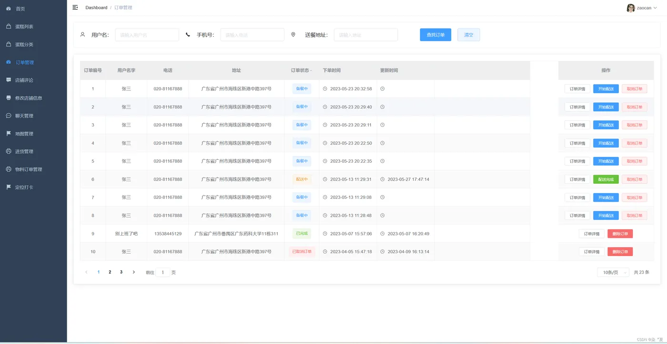667x344 pixels.
Task: View 订单详情 for order 1
Action: [577, 89]
